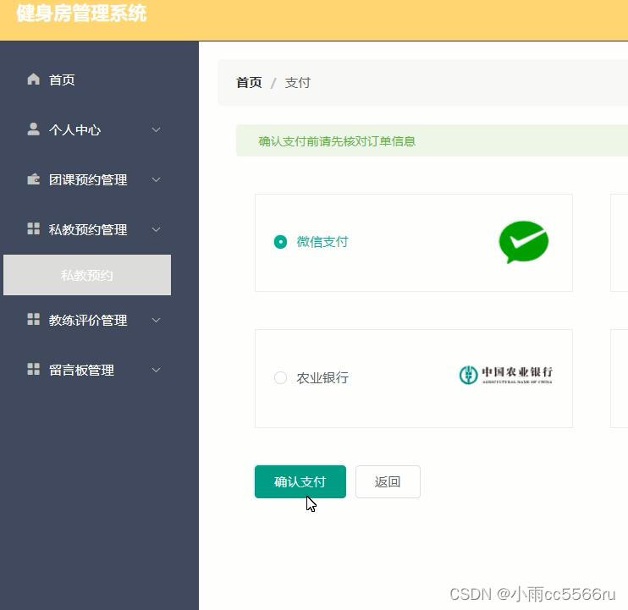
Task: Click the 确认支付 button
Action: 300,481
